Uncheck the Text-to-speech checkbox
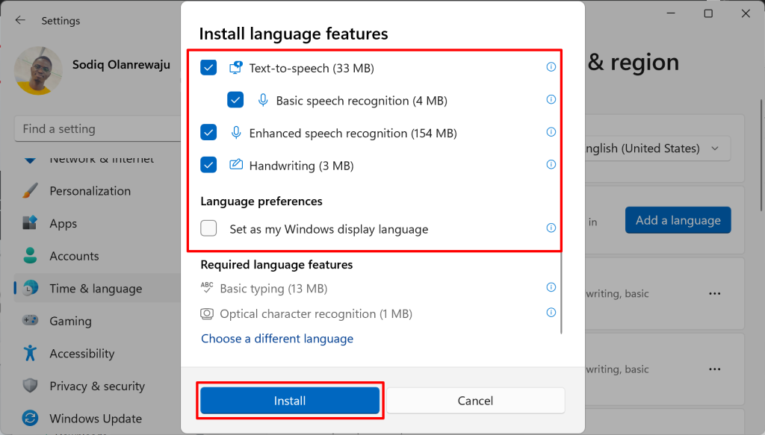 208,68
